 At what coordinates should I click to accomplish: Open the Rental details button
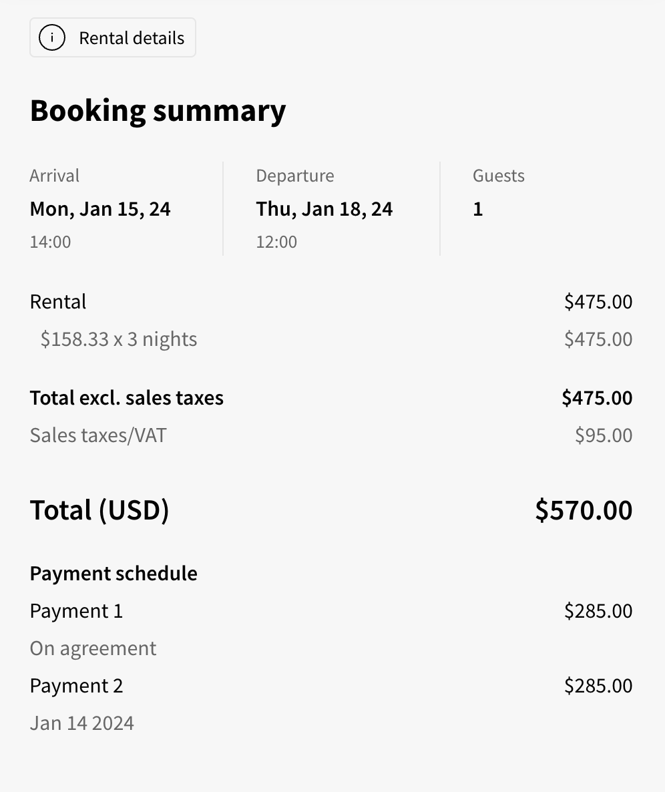pyautogui.click(x=113, y=38)
